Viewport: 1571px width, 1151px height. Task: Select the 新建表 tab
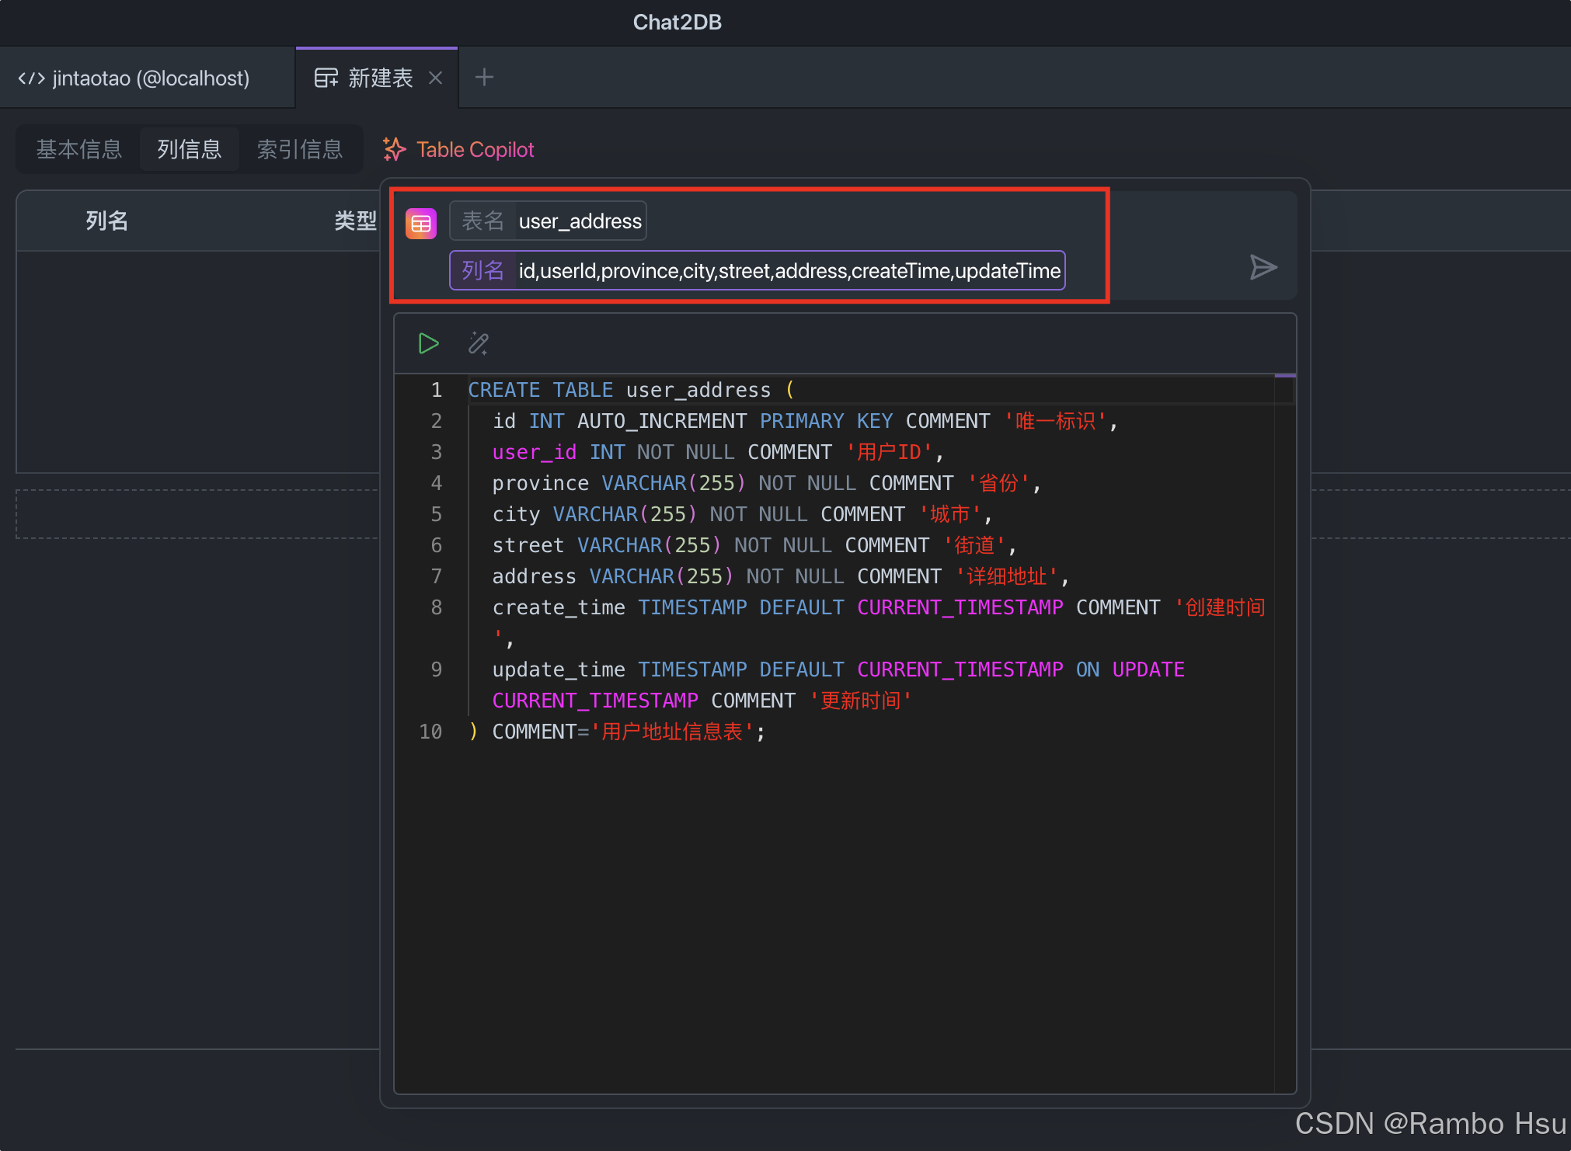[377, 78]
